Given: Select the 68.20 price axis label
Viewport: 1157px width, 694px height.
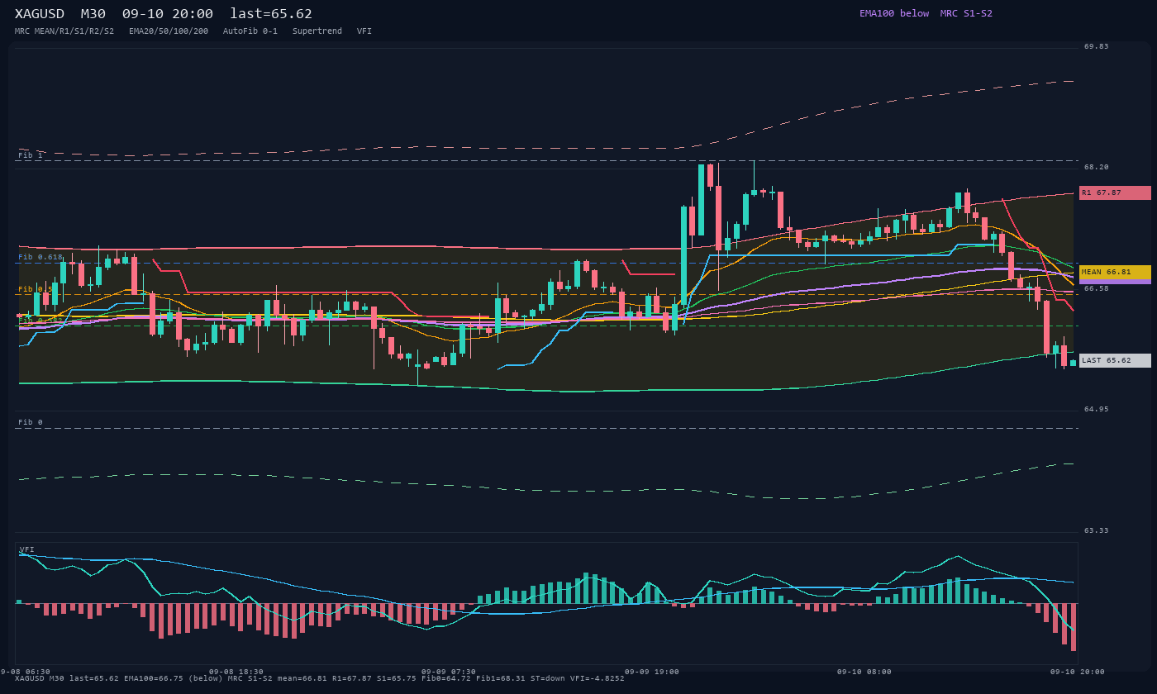Looking at the screenshot, I should (x=1097, y=167).
